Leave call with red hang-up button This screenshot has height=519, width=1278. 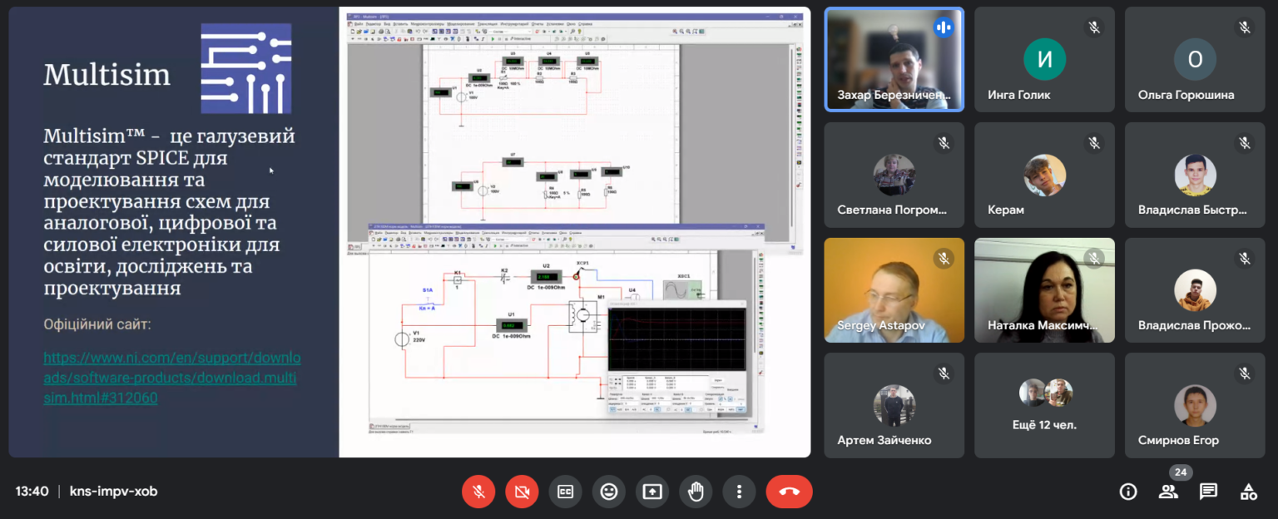tap(789, 492)
